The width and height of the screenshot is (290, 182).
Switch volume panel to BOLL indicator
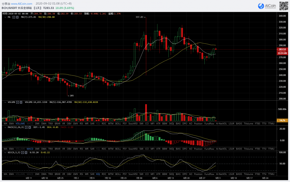[x=118, y=124]
